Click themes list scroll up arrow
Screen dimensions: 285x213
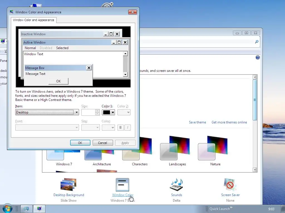255,77
